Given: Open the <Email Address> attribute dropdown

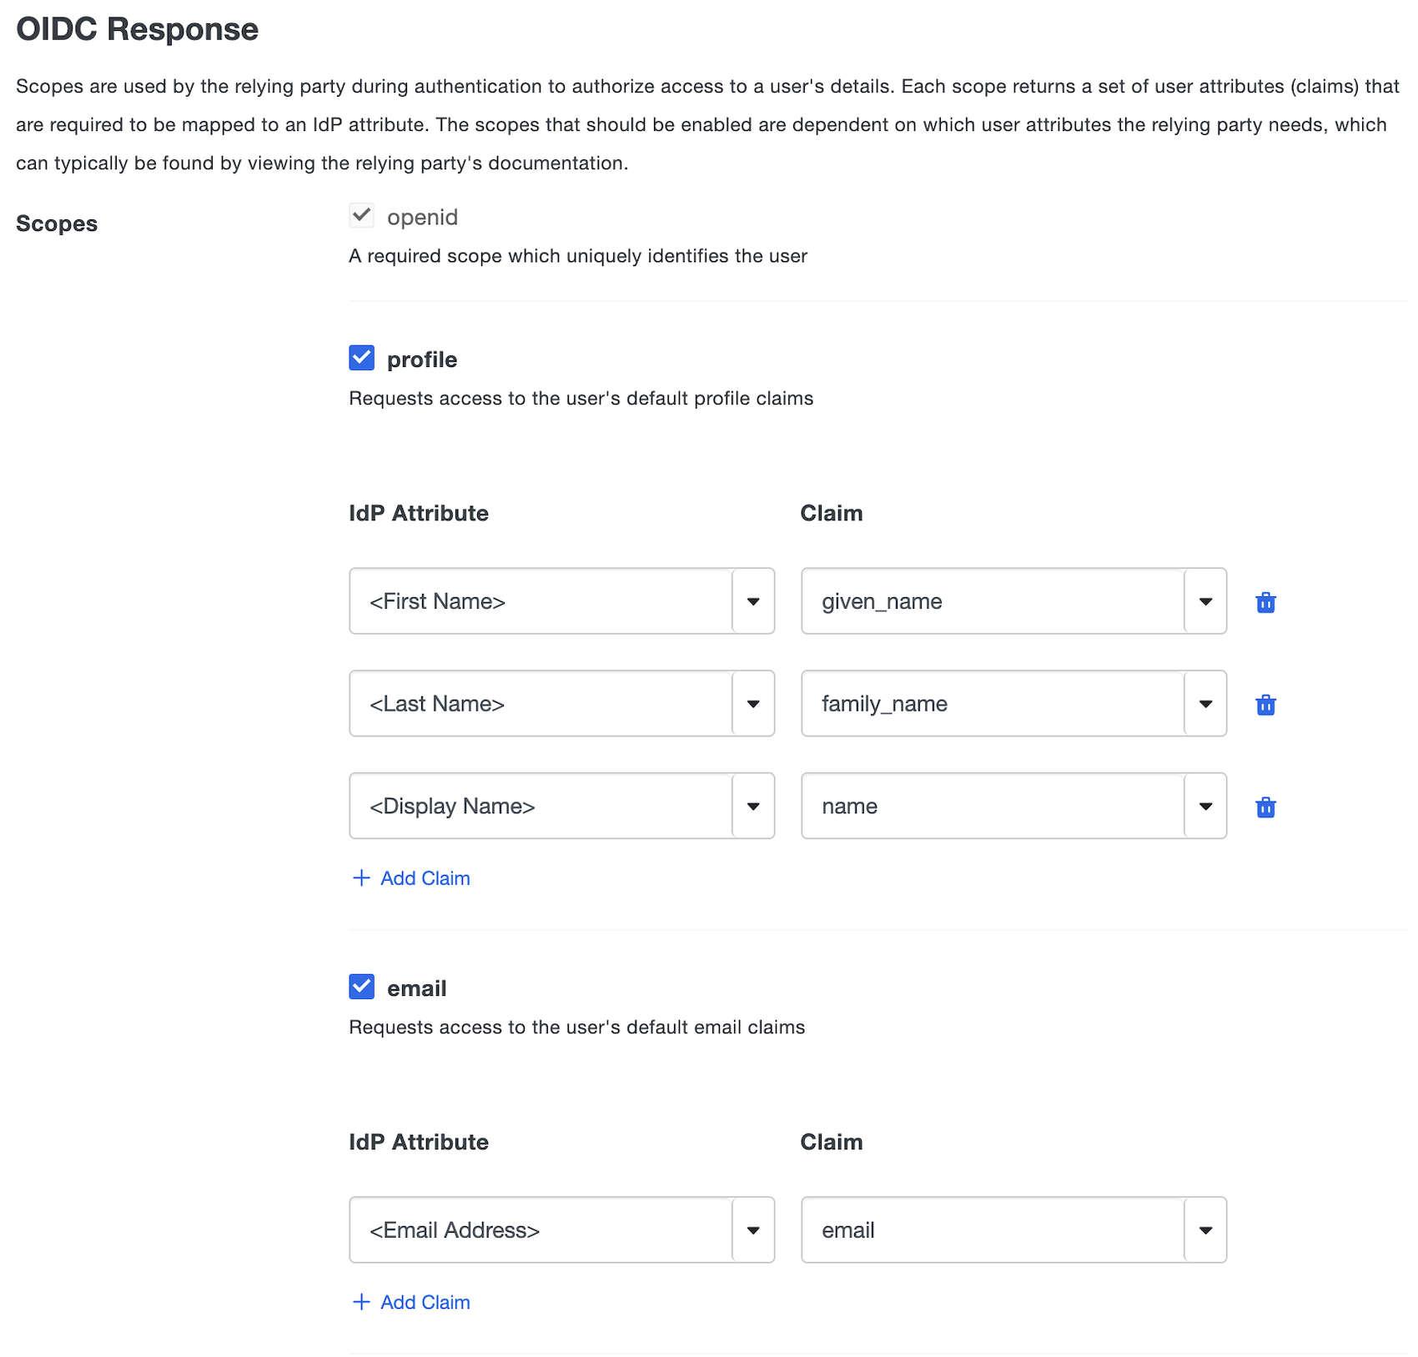Looking at the screenshot, I should pyautogui.click(x=753, y=1230).
